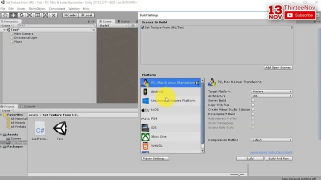
Task: Select the Rotate tool
Action: coord(21,15)
